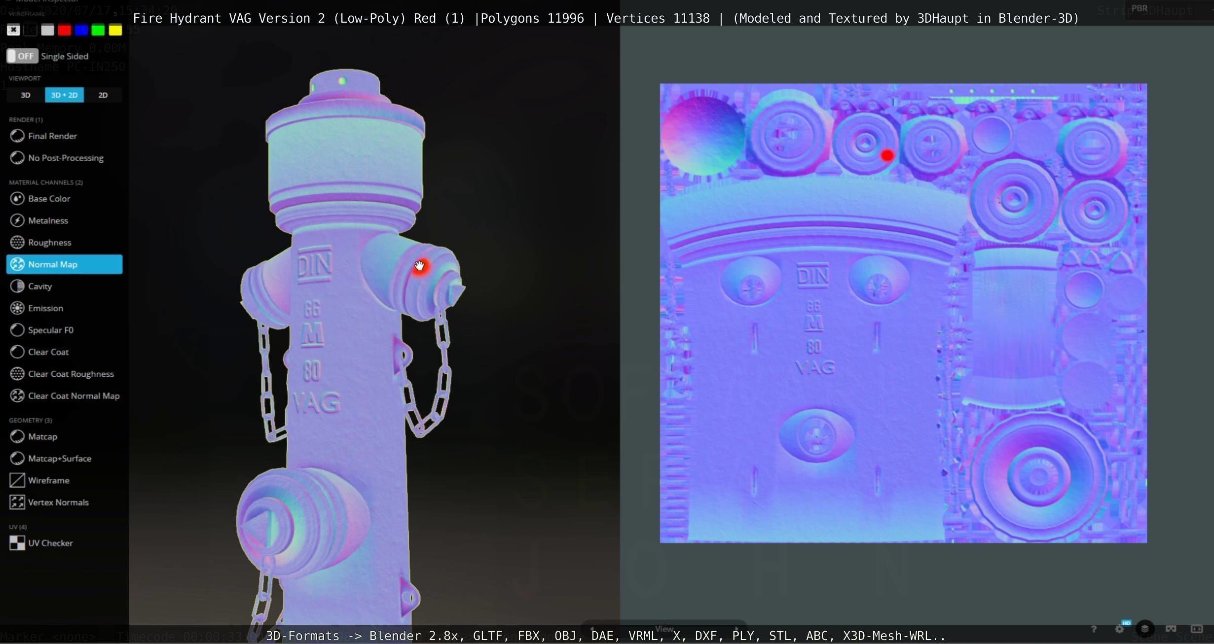The height and width of the screenshot is (644, 1214).
Task: Disable wireframe with the X swatch
Action: pyautogui.click(x=13, y=30)
